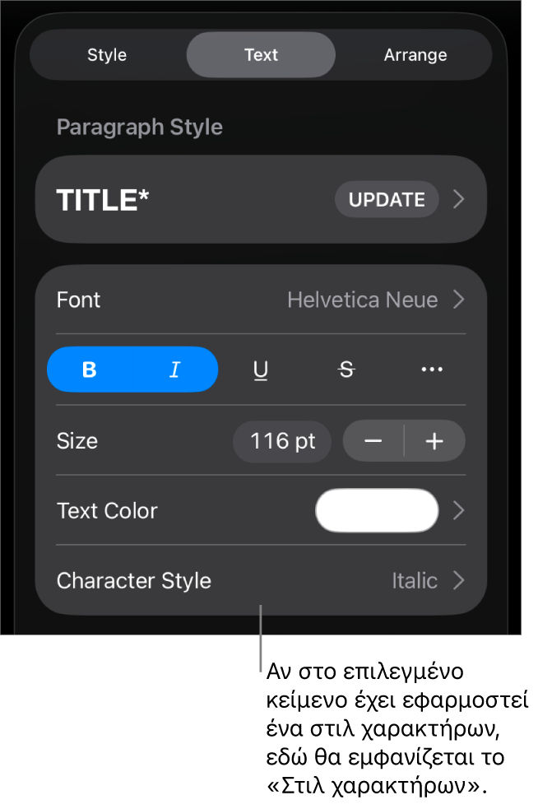Switch to the Style tab
The width and height of the screenshot is (538, 809).
[x=107, y=55]
